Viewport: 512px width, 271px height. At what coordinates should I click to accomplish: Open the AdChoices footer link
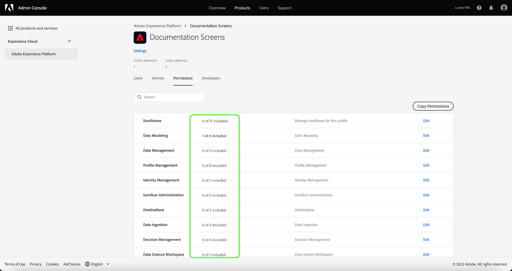tap(72, 264)
